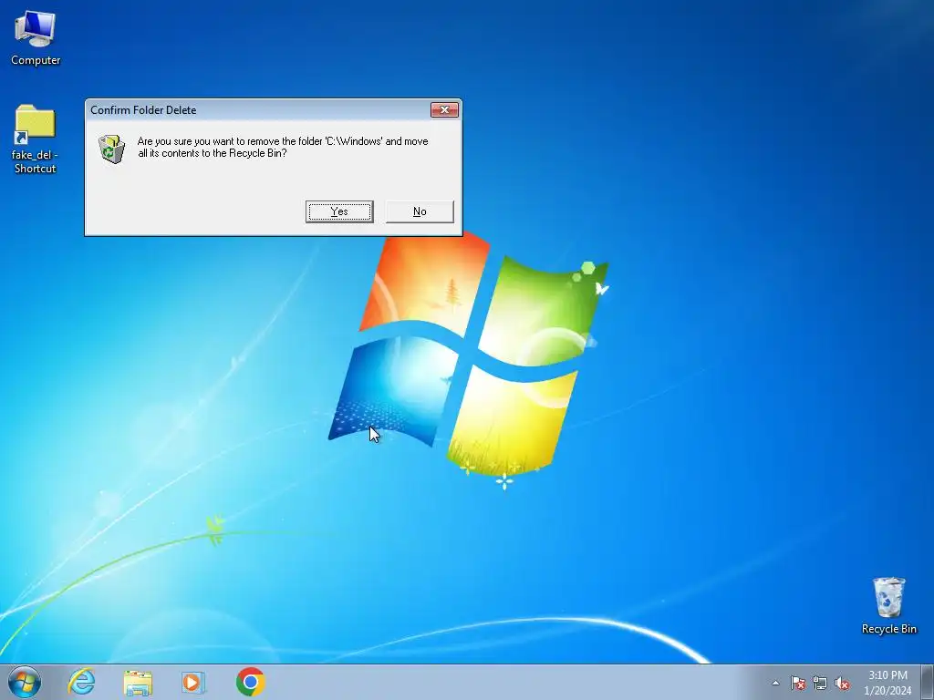Screen dimensions: 934x700
Task: Select the Computer desktop icon
Action: click(x=36, y=38)
